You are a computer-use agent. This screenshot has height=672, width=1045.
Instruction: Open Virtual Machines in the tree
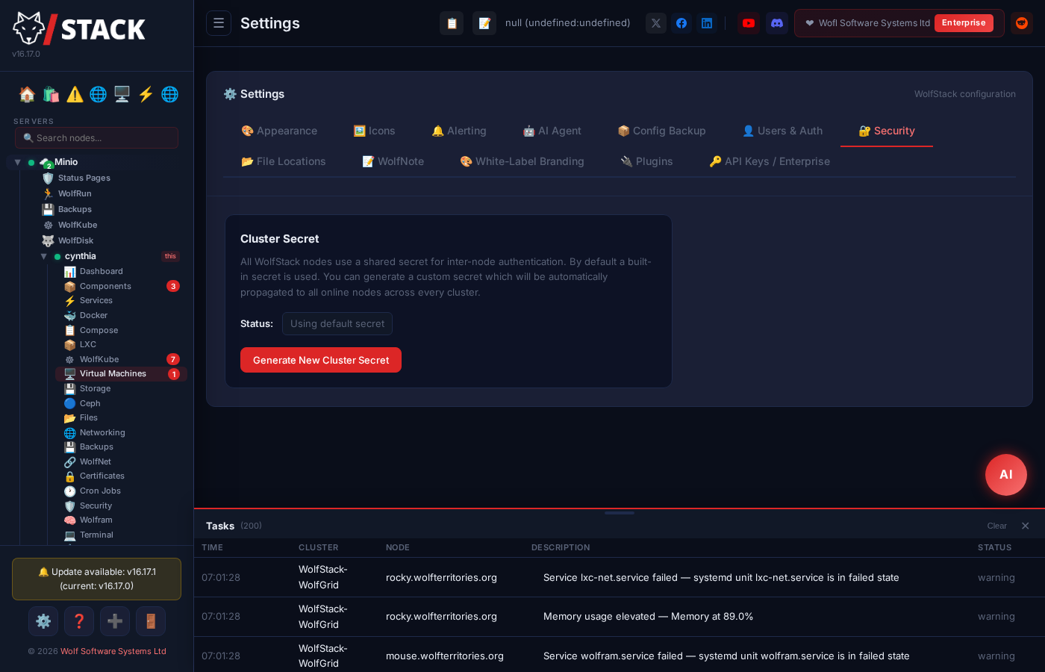pos(121,374)
